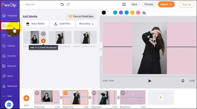The image size is (197, 109).
Task: Play the whole storyboard timeline
Action: click(26, 98)
